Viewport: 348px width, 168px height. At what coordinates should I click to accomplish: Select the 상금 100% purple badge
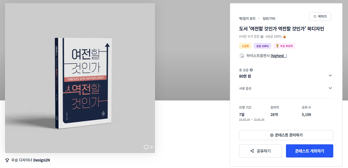tap(262, 46)
